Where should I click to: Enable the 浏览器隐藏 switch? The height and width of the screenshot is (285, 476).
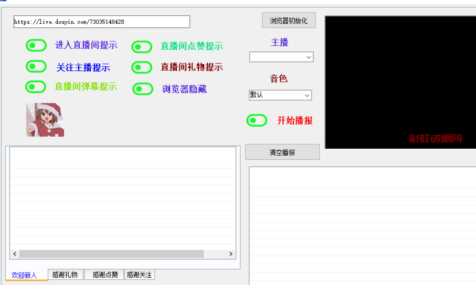(142, 89)
